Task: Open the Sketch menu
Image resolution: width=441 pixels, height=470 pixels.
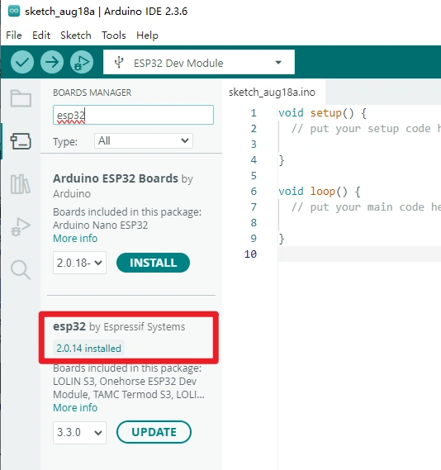Action: click(x=76, y=36)
